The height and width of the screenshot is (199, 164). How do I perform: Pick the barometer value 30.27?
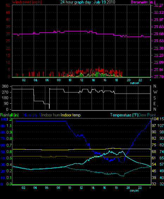point(159,5)
